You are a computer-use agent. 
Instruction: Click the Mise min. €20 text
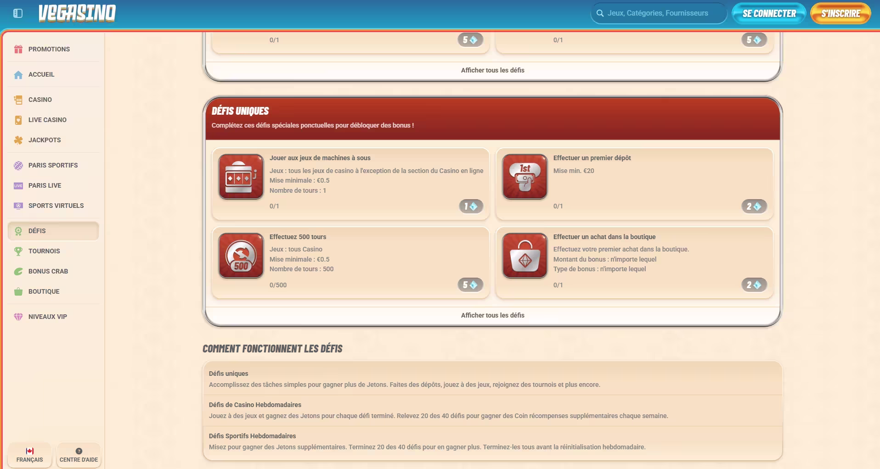coord(574,171)
